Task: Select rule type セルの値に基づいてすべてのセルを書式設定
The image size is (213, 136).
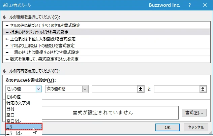Action: pyautogui.click(x=106, y=25)
